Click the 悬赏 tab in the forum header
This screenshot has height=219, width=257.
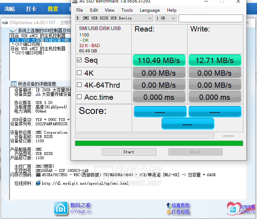pos(53,9)
